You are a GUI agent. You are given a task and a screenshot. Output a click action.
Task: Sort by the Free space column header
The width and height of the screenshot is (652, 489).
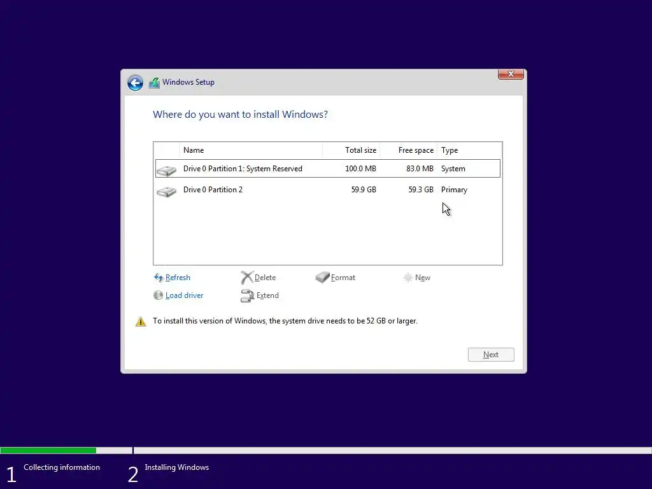(x=408, y=150)
